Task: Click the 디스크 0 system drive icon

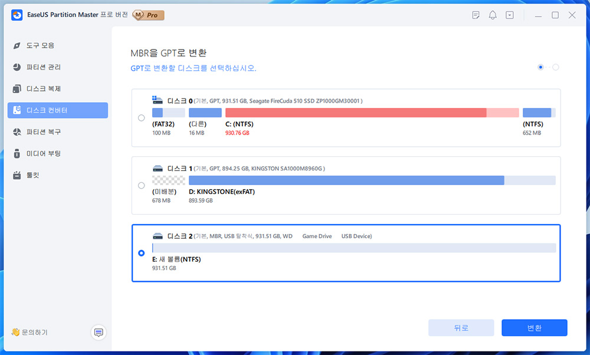Action: pyautogui.click(x=158, y=100)
